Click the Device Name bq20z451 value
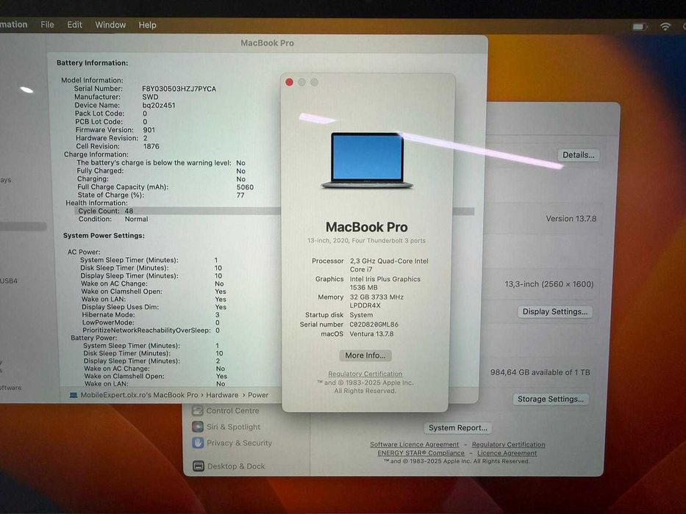Screen dimensions: 686x514 159,105
